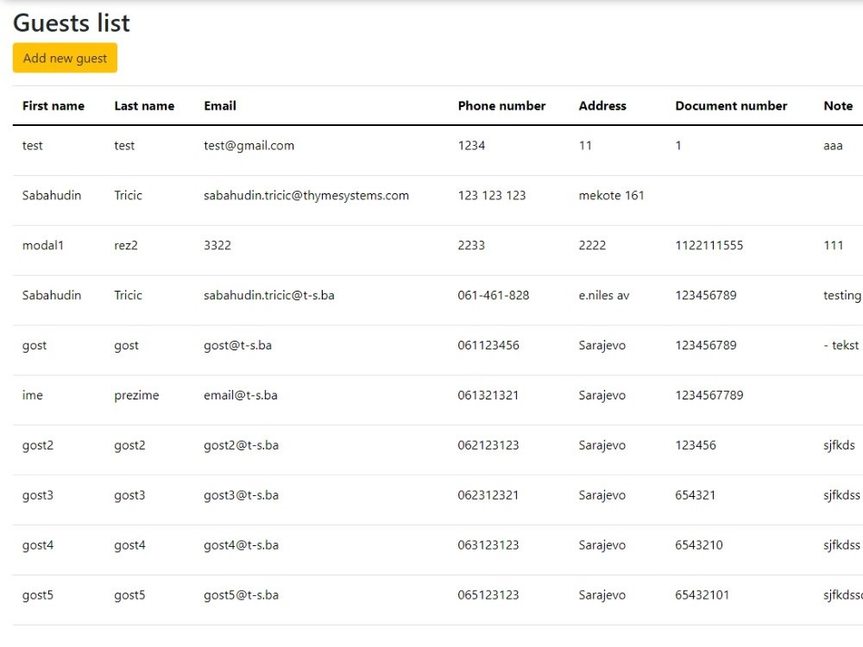Select the Last name column header
This screenshot has height=647, width=863.
[x=144, y=105]
